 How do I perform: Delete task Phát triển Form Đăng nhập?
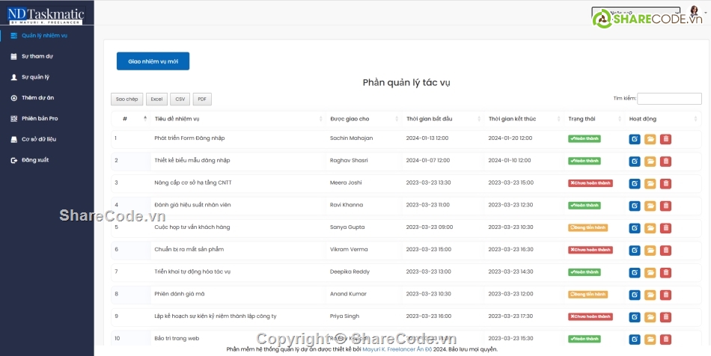click(x=665, y=139)
